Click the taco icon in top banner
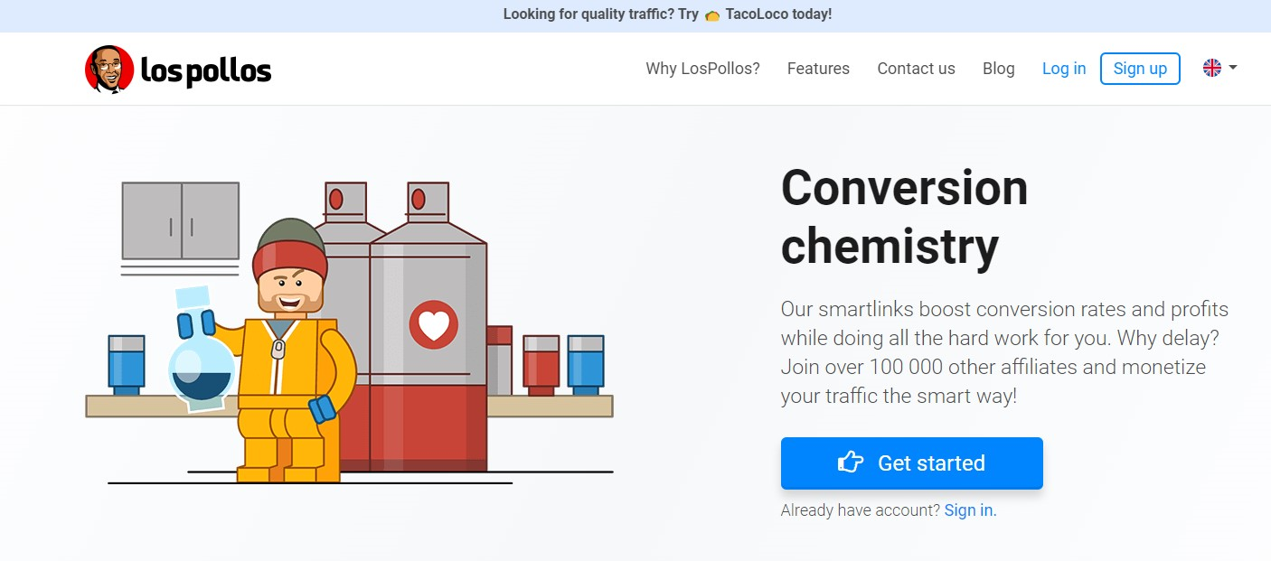The image size is (1271, 561). coord(712,15)
